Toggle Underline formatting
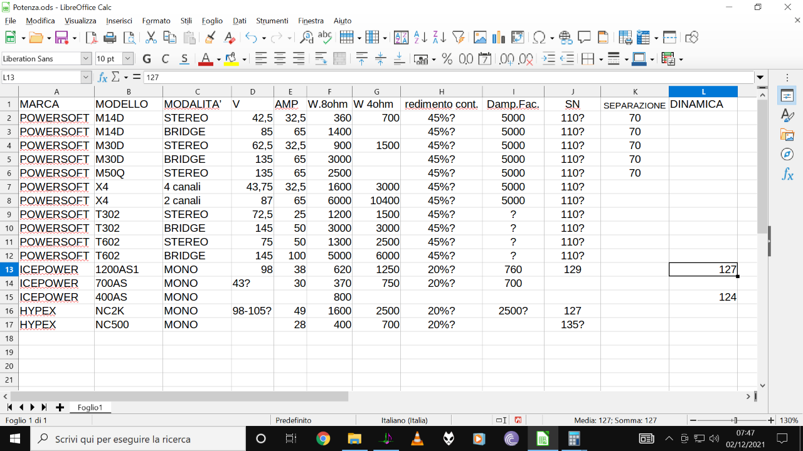Image resolution: width=803 pixels, height=451 pixels. click(x=184, y=59)
